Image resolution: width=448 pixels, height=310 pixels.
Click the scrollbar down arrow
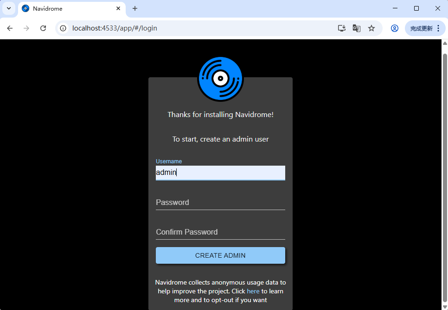click(445, 307)
